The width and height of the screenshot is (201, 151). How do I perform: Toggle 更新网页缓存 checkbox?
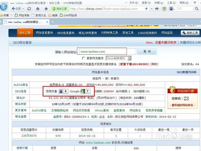[83, 58]
